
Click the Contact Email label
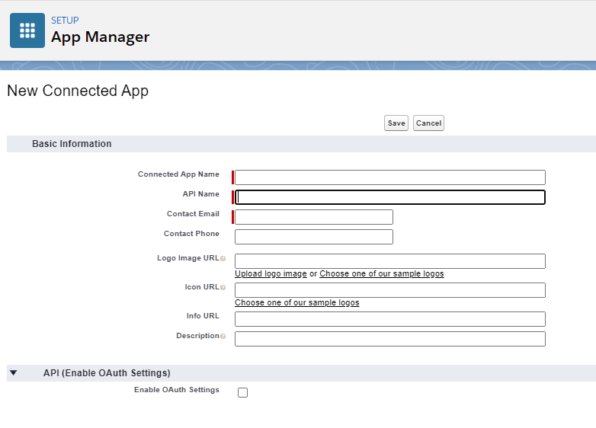point(193,213)
